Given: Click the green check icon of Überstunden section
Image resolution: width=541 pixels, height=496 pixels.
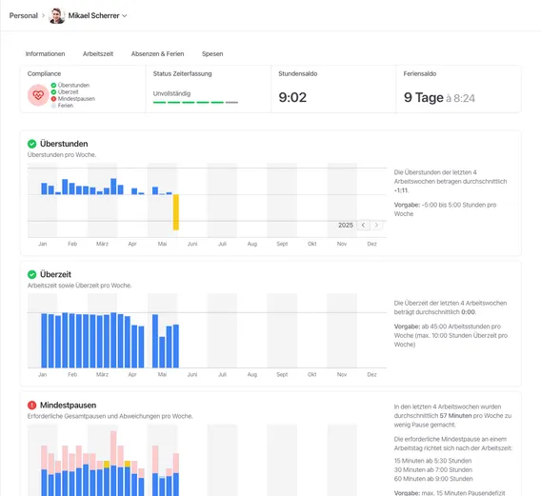Looking at the screenshot, I should coord(32,144).
